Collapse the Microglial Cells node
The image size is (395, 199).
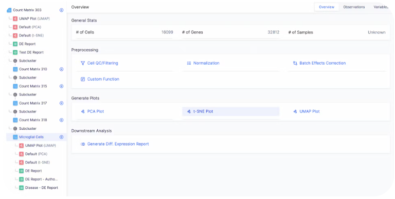(62, 137)
